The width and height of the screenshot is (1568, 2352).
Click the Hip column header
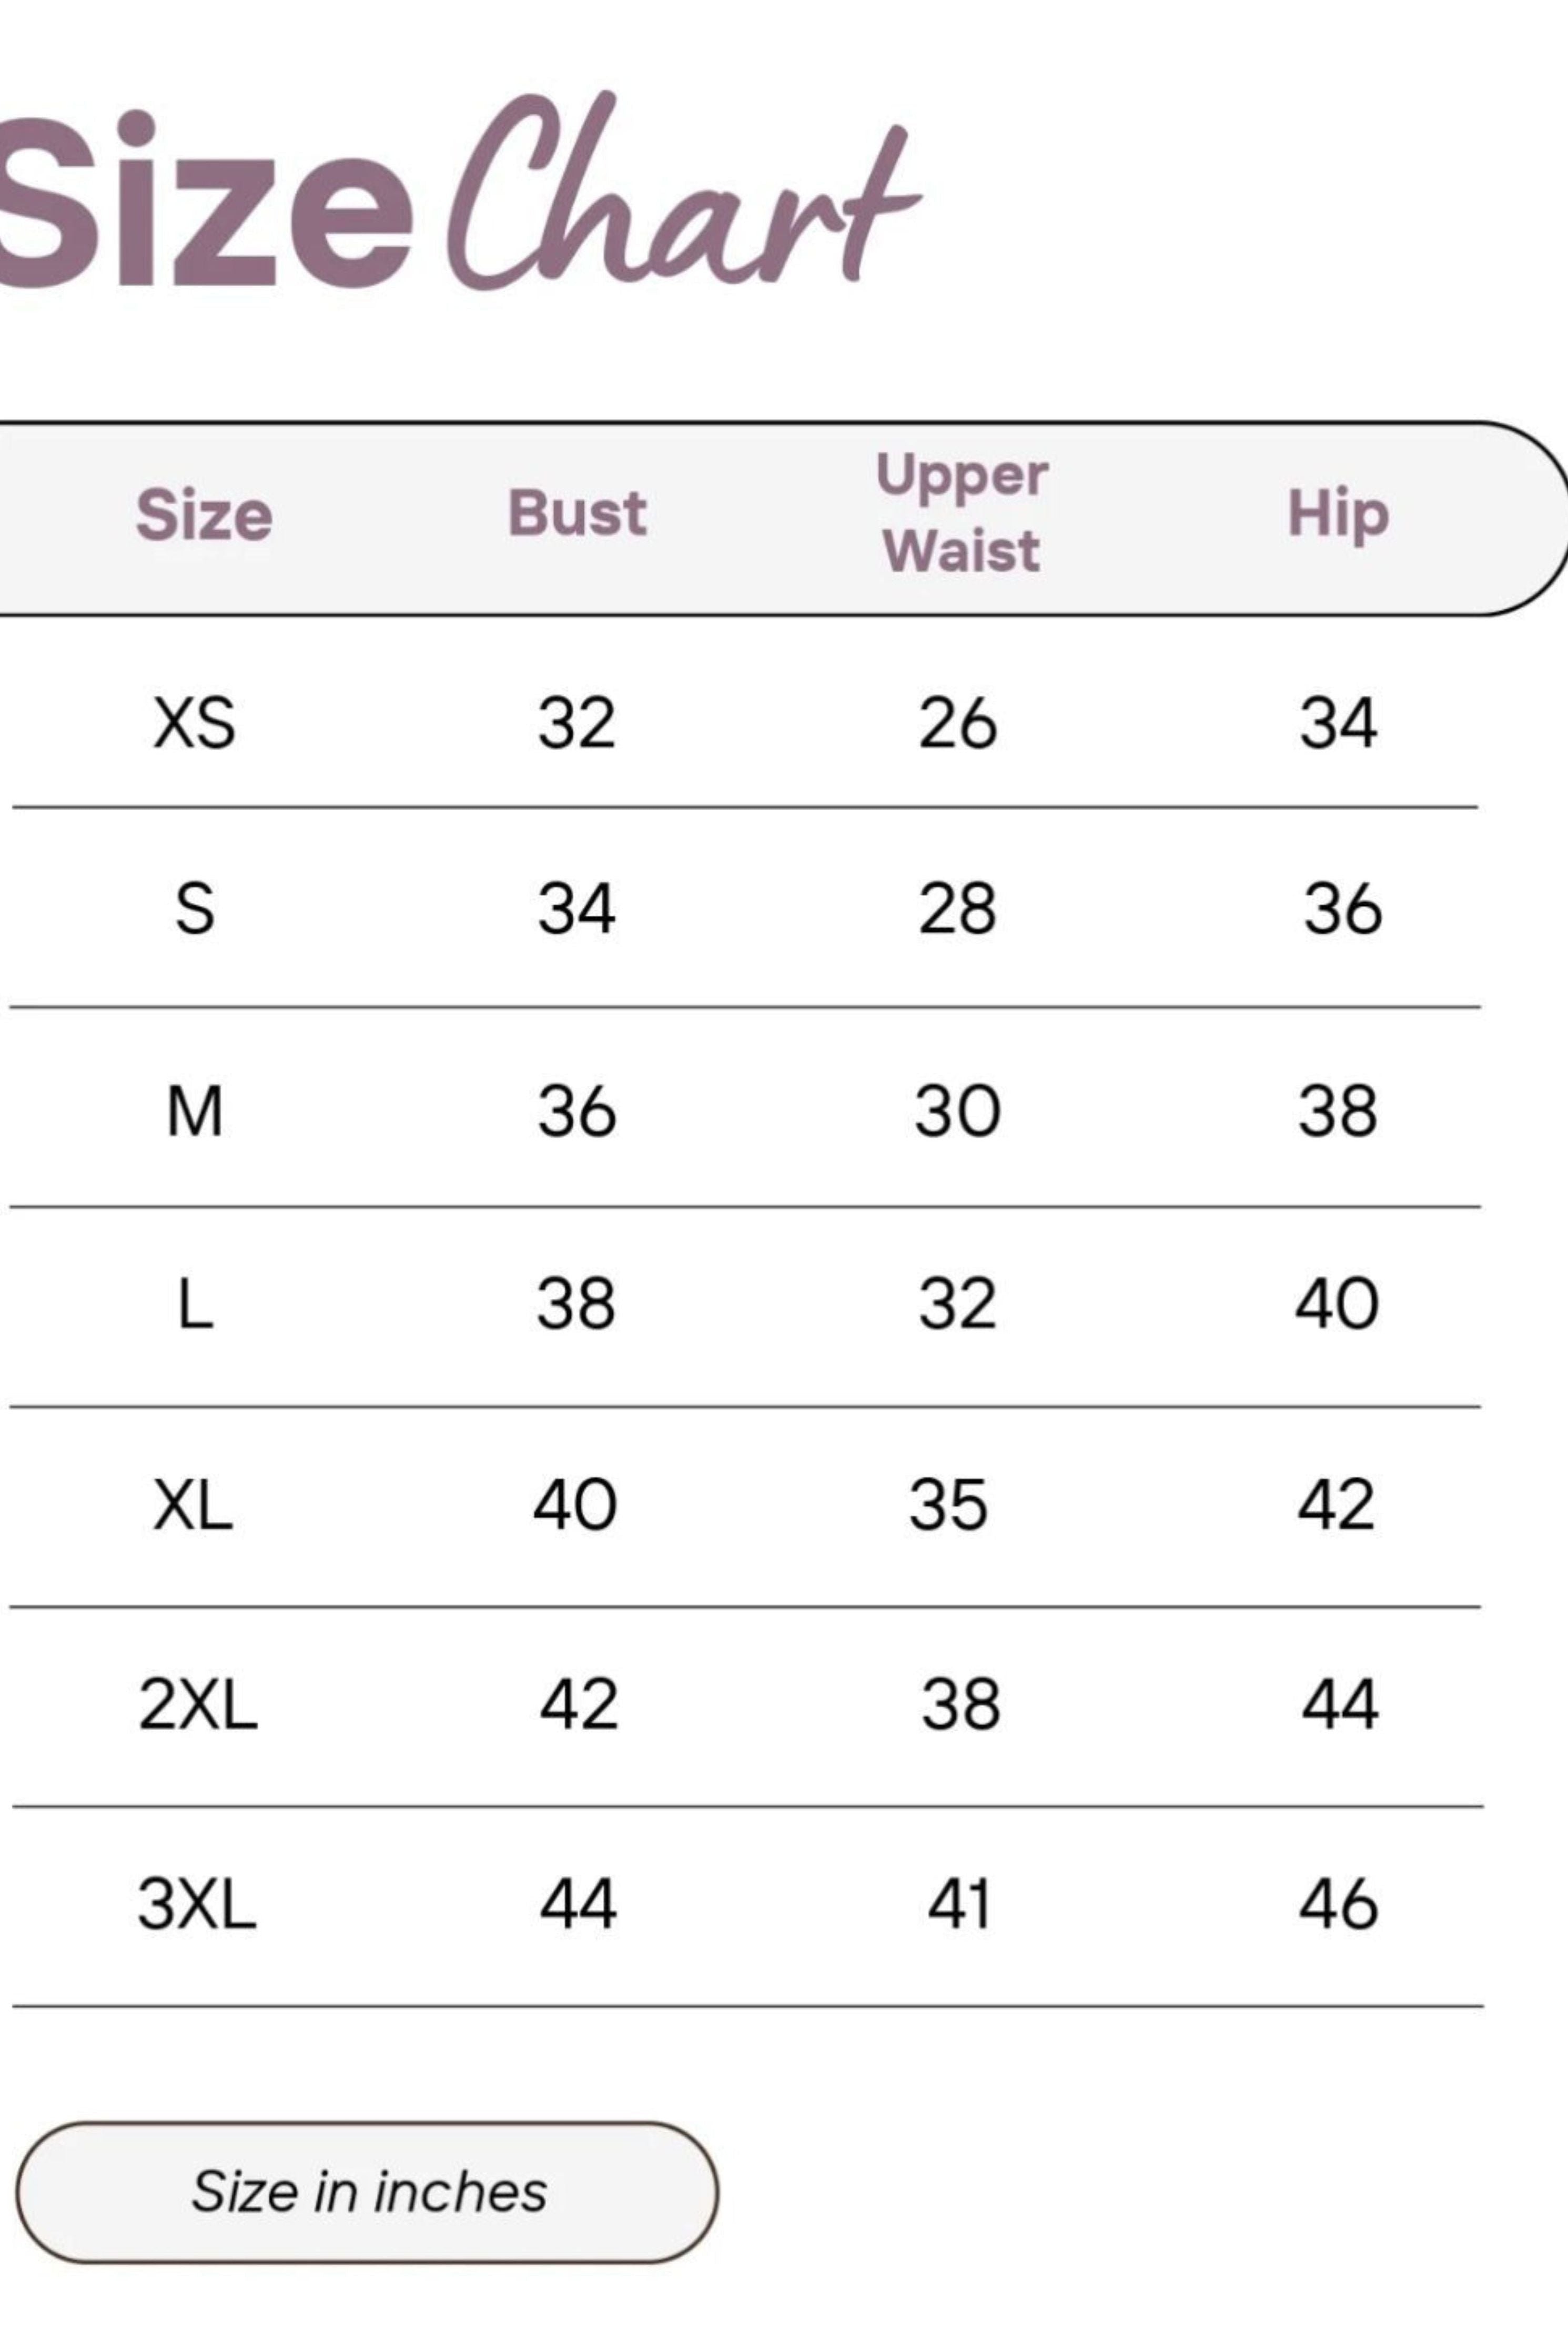[x=1338, y=514]
